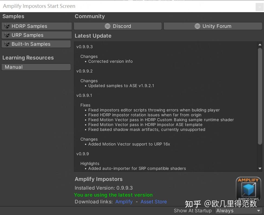Click 'Fixed HDRP impostor rotation issues' entry
Screen dimensions: 264x215
(x=145, y=115)
